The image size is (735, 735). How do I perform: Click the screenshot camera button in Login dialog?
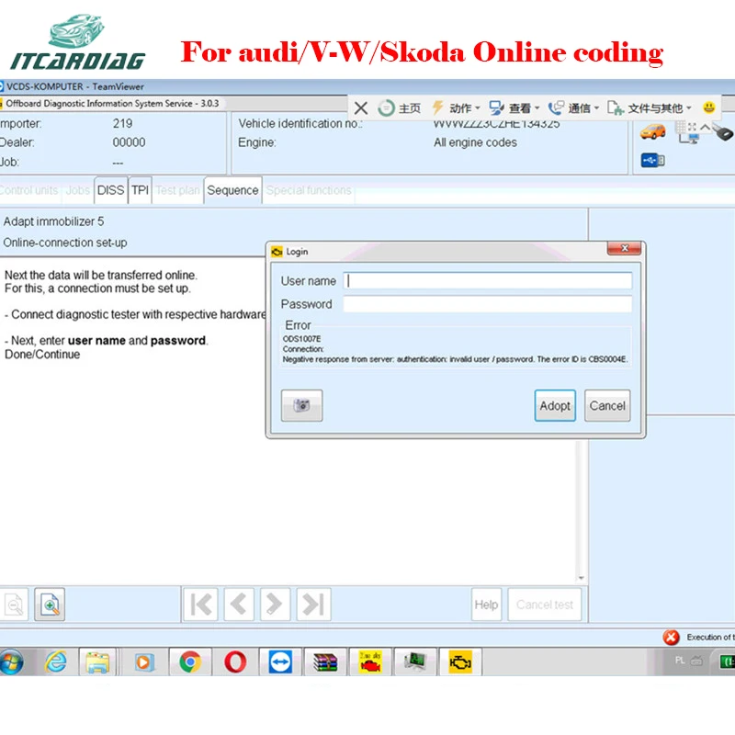click(301, 405)
